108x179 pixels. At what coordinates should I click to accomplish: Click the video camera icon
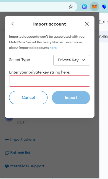tap(102, 22)
